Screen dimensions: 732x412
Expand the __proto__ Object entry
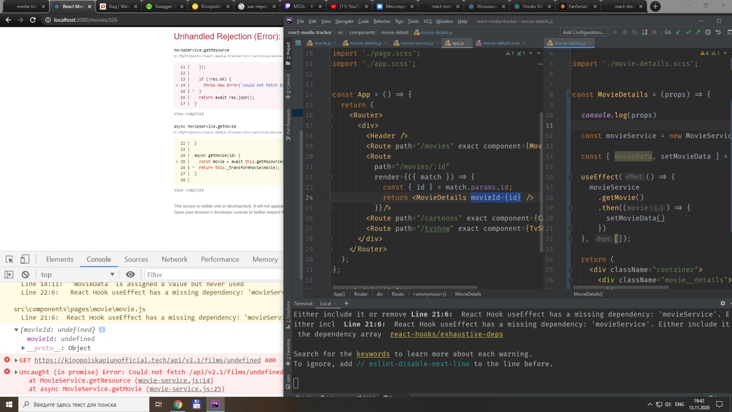(x=23, y=348)
